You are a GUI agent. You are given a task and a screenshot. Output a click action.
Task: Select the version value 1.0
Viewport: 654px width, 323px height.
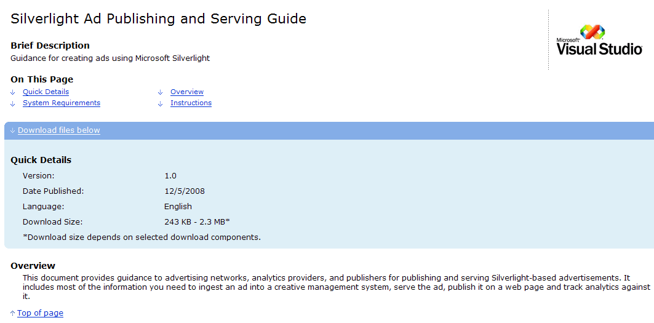(170, 176)
